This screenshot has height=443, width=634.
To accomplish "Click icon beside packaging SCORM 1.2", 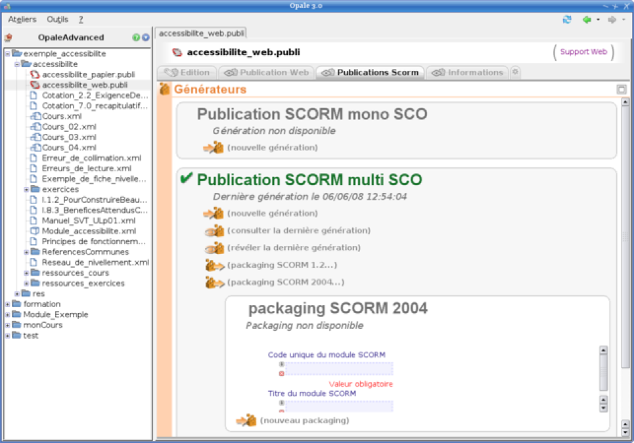I will 215,265.
